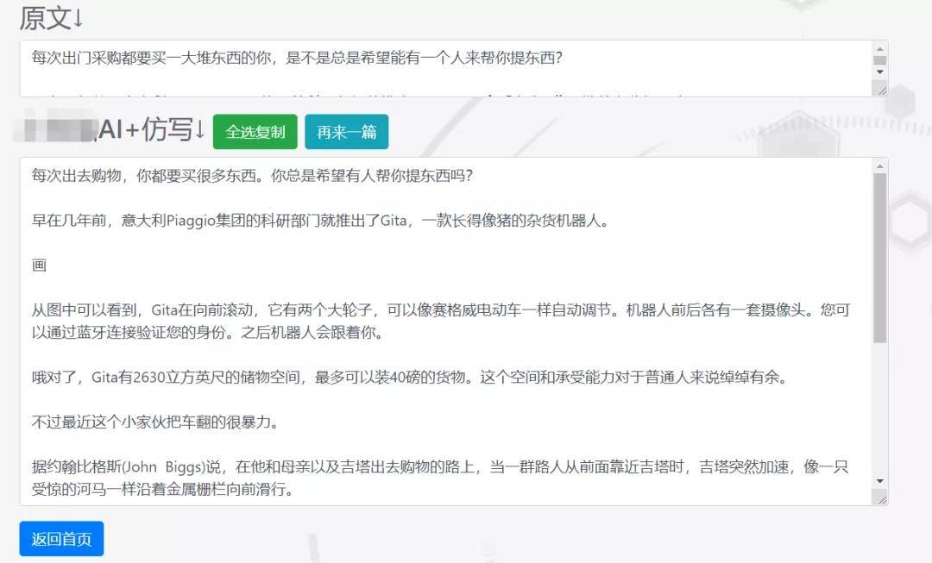Viewport: 932px width, 563px height.
Task: Click the line starting 每次出去购物
Action: (252, 176)
